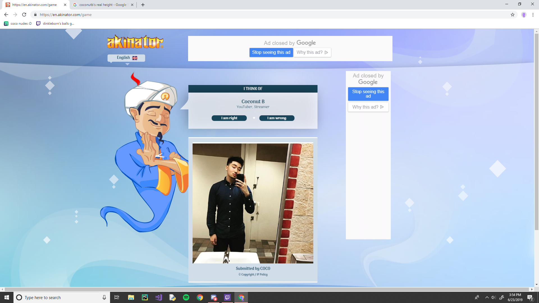
Task: Reject guess with 'I am wrong'
Action: [277, 118]
